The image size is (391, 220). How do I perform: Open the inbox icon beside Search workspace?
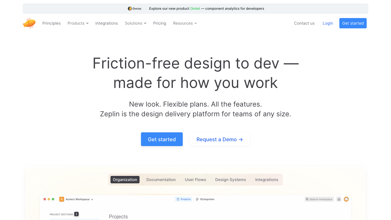(339, 199)
